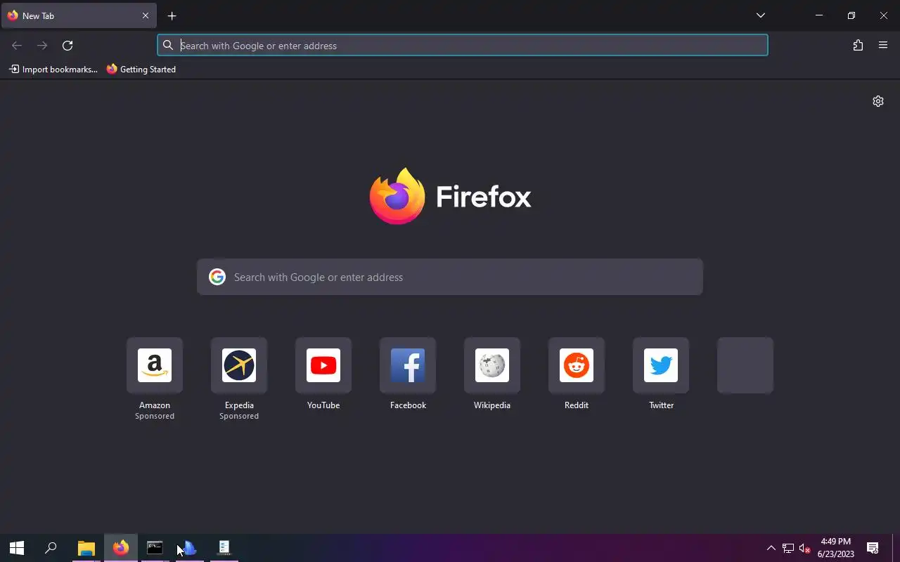Open the Wikipedia shortcut tile
This screenshot has height=562, width=900.
492,365
